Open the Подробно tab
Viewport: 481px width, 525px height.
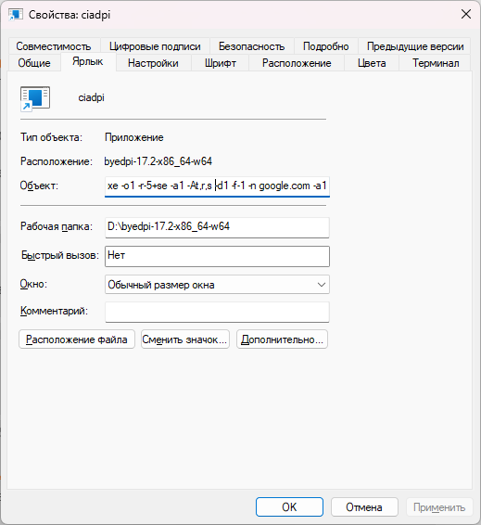pyautogui.click(x=326, y=46)
